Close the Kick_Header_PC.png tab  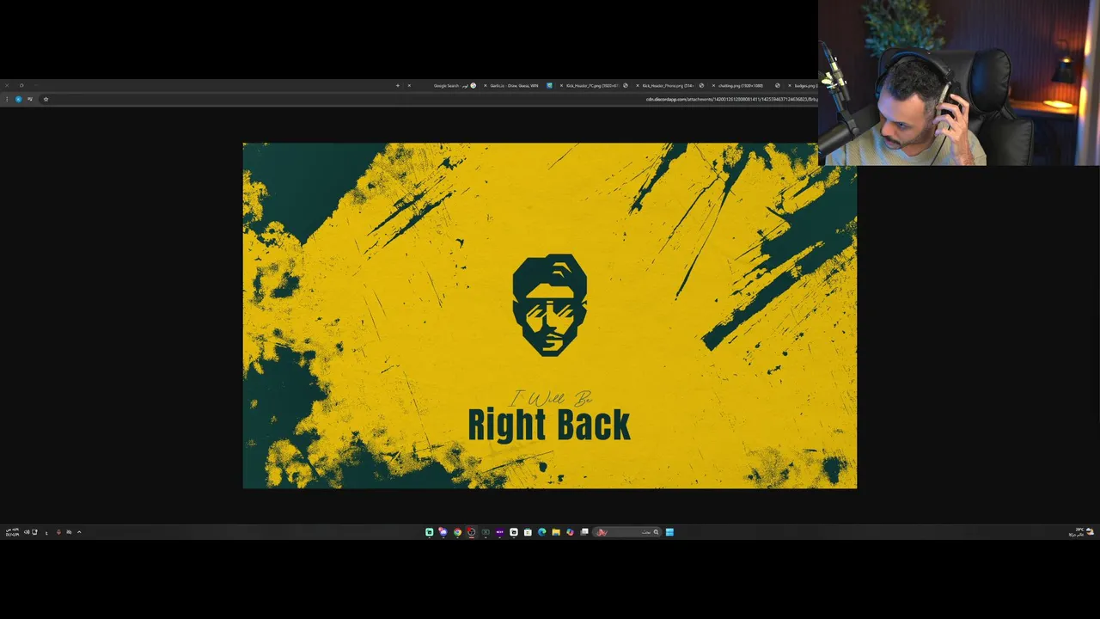coord(561,85)
